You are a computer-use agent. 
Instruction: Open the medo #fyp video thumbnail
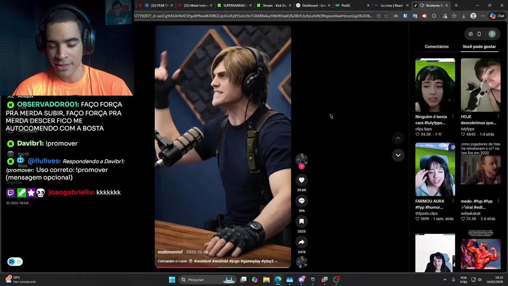[x=481, y=170]
